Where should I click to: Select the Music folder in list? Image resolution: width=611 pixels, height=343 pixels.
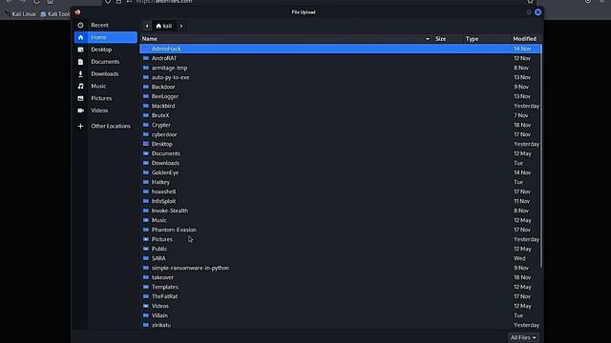pyautogui.click(x=341, y=220)
